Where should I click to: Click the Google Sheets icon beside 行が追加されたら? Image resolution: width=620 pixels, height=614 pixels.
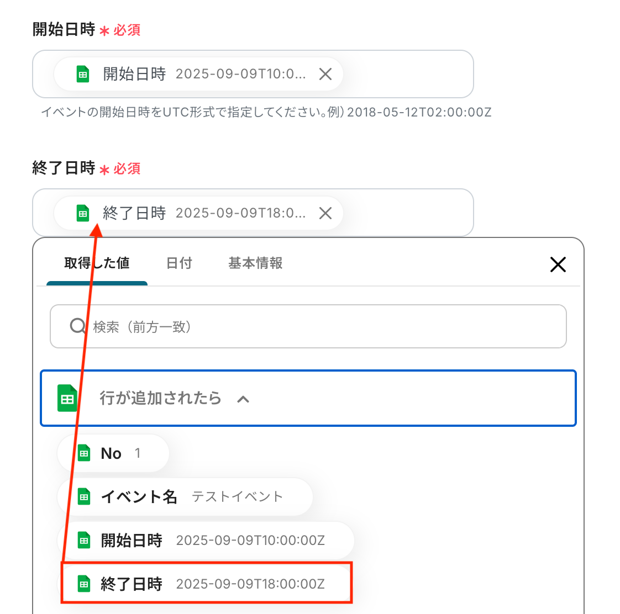[67, 399]
